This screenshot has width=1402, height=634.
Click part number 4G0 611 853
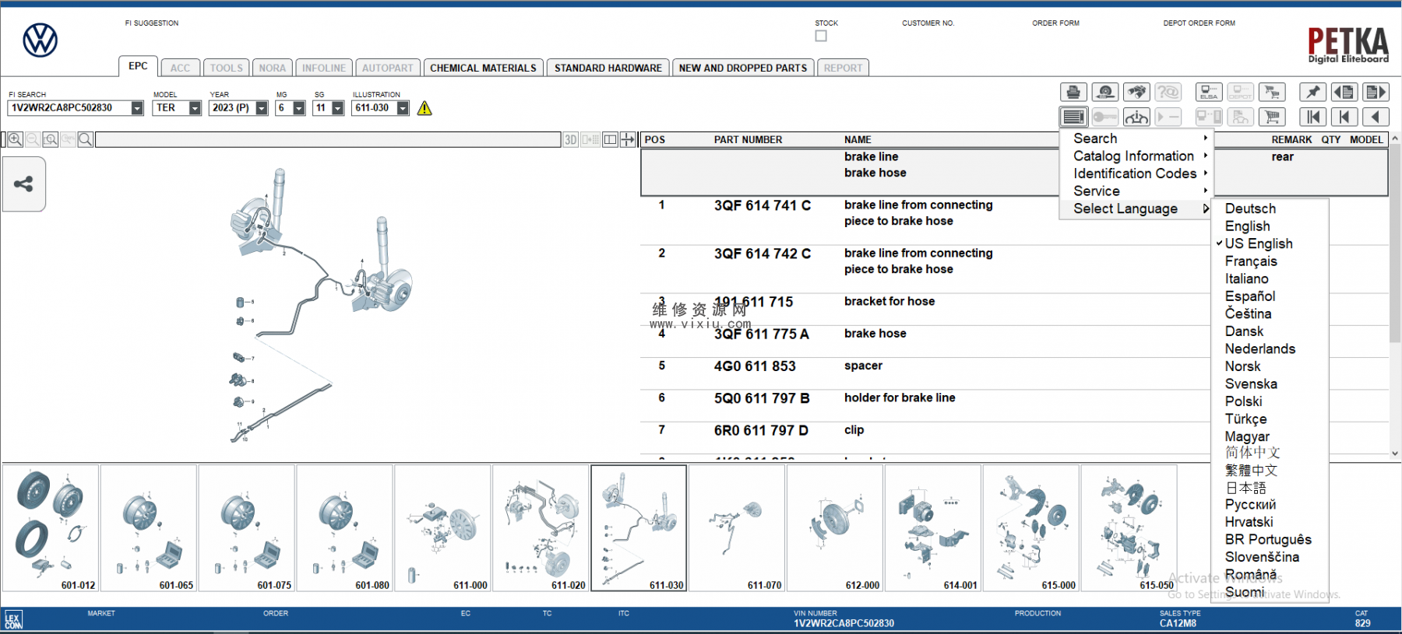click(x=755, y=366)
